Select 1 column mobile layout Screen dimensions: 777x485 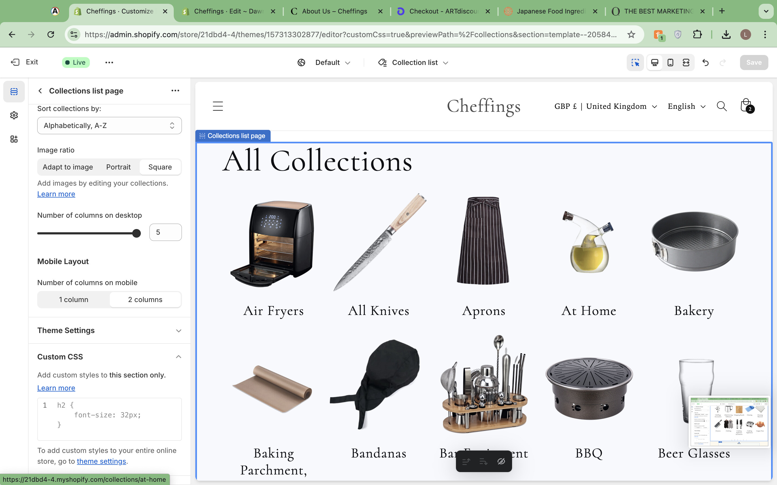[74, 300]
